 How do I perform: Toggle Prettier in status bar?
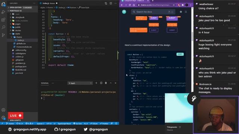pyautogui.click(x=104, y=124)
